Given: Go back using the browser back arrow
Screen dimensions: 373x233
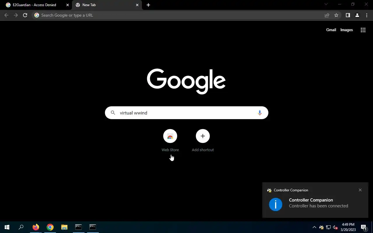Looking at the screenshot, I should pyautogui.click(x=6, y=15).
